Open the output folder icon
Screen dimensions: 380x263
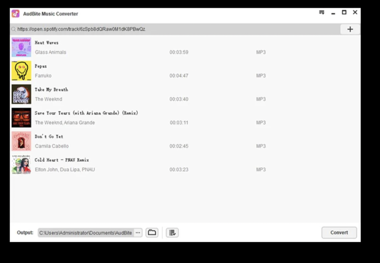[152, 233]
